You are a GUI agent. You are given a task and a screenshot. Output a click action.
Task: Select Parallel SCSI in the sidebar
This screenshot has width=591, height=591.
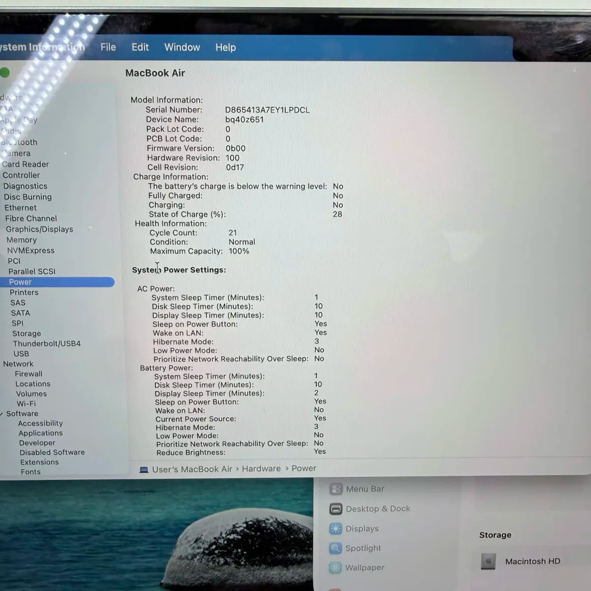32,272
